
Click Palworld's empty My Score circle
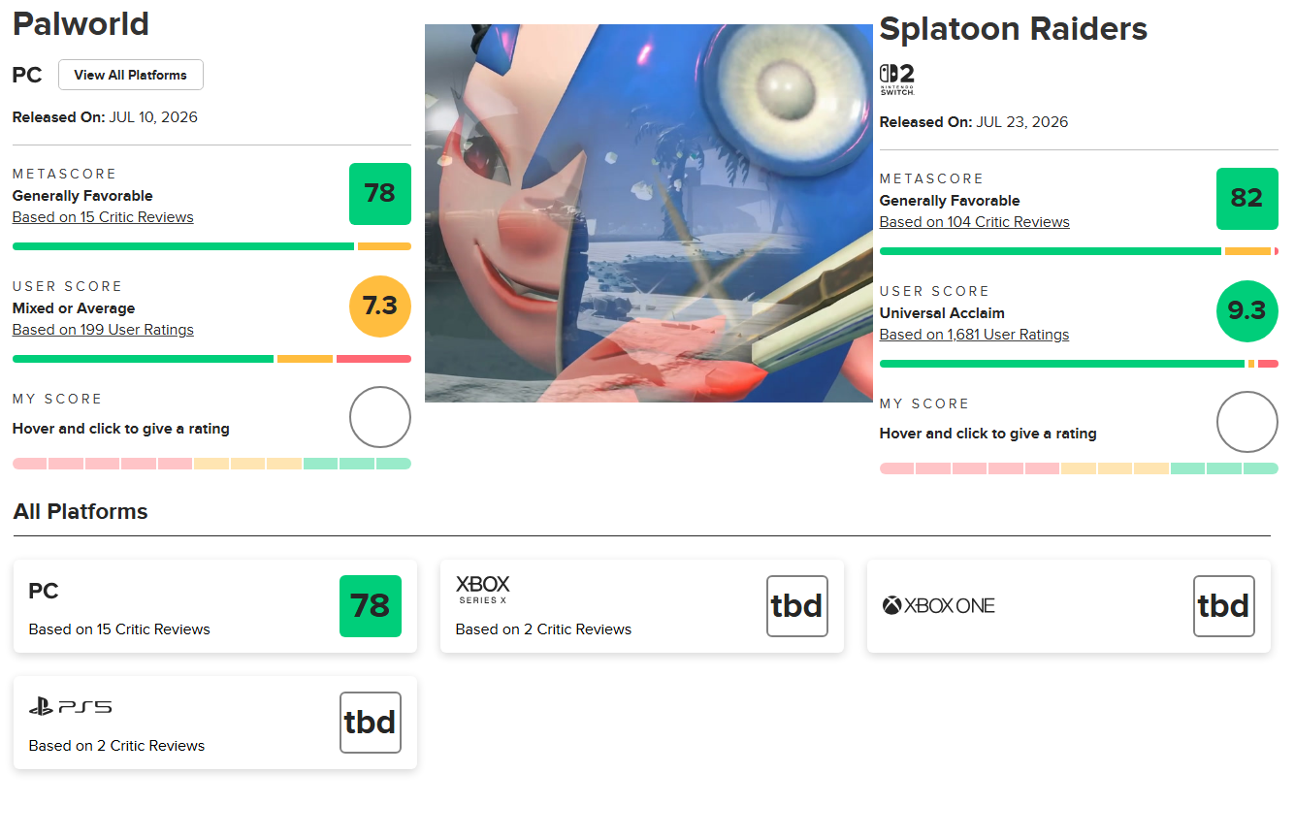click(380, 417)
